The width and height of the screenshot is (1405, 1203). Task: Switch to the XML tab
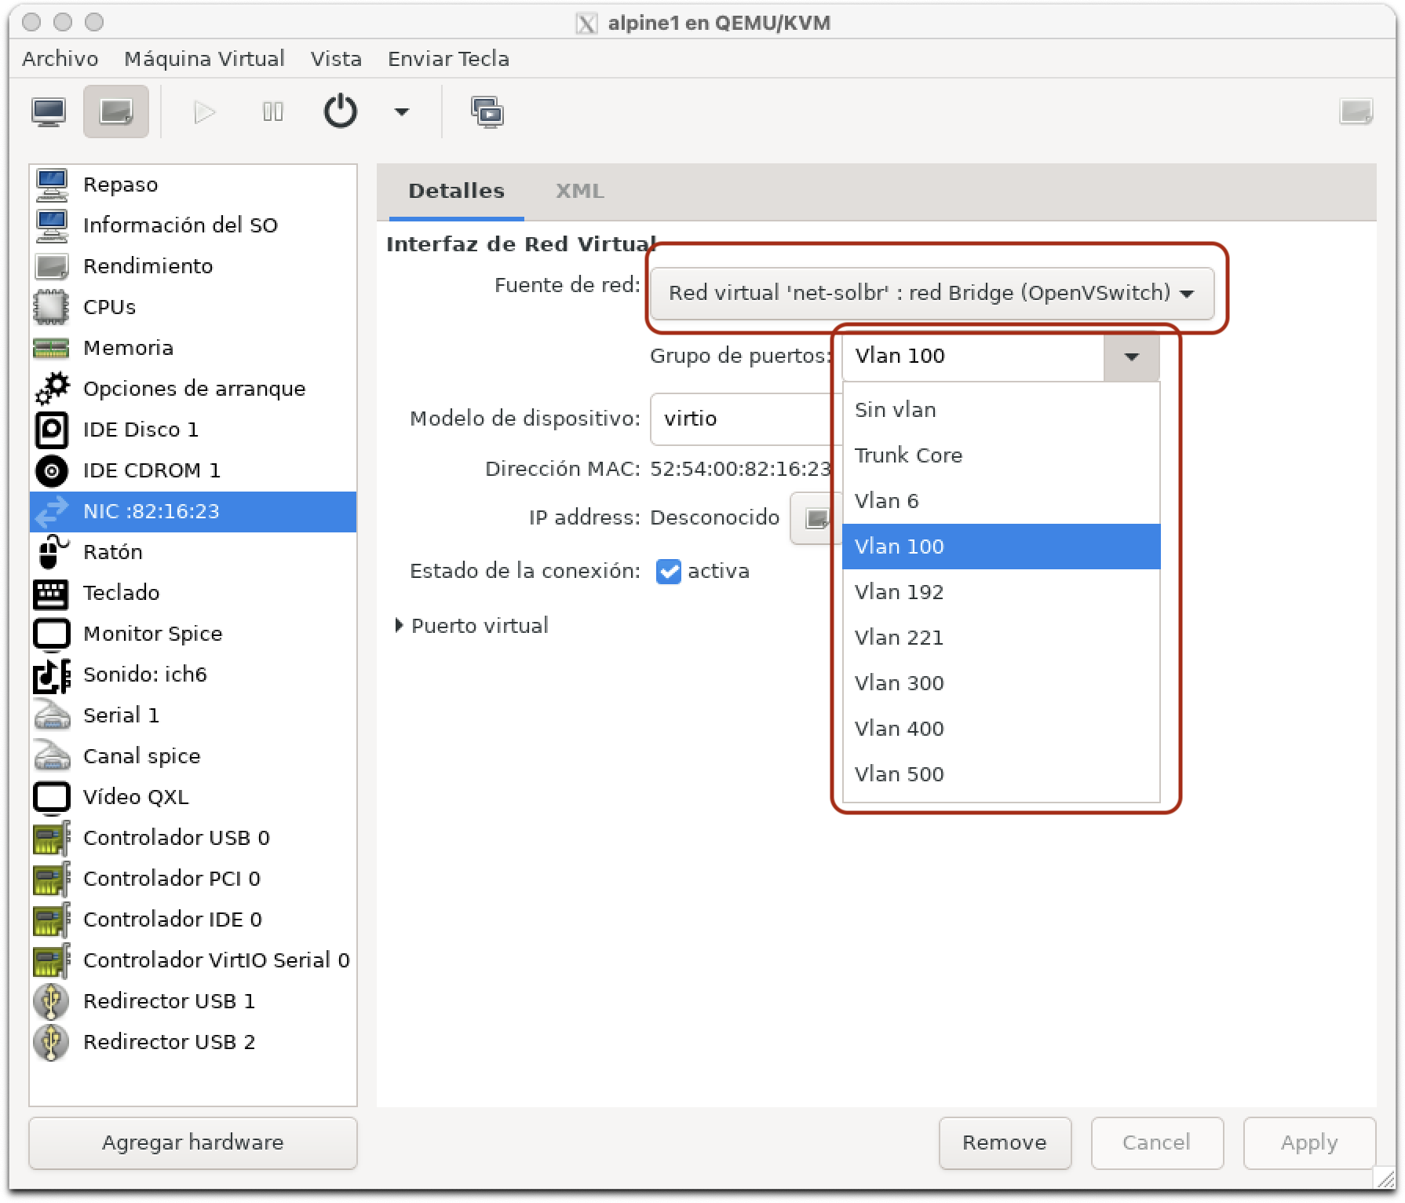(580, 191)
